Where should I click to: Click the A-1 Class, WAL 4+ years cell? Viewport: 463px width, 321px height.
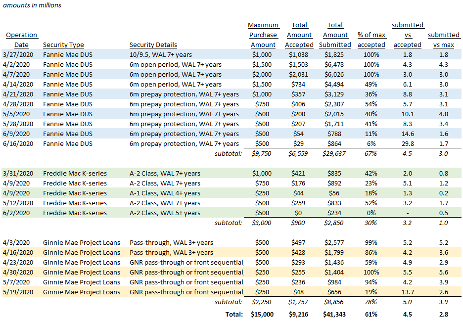coord(165,193)
